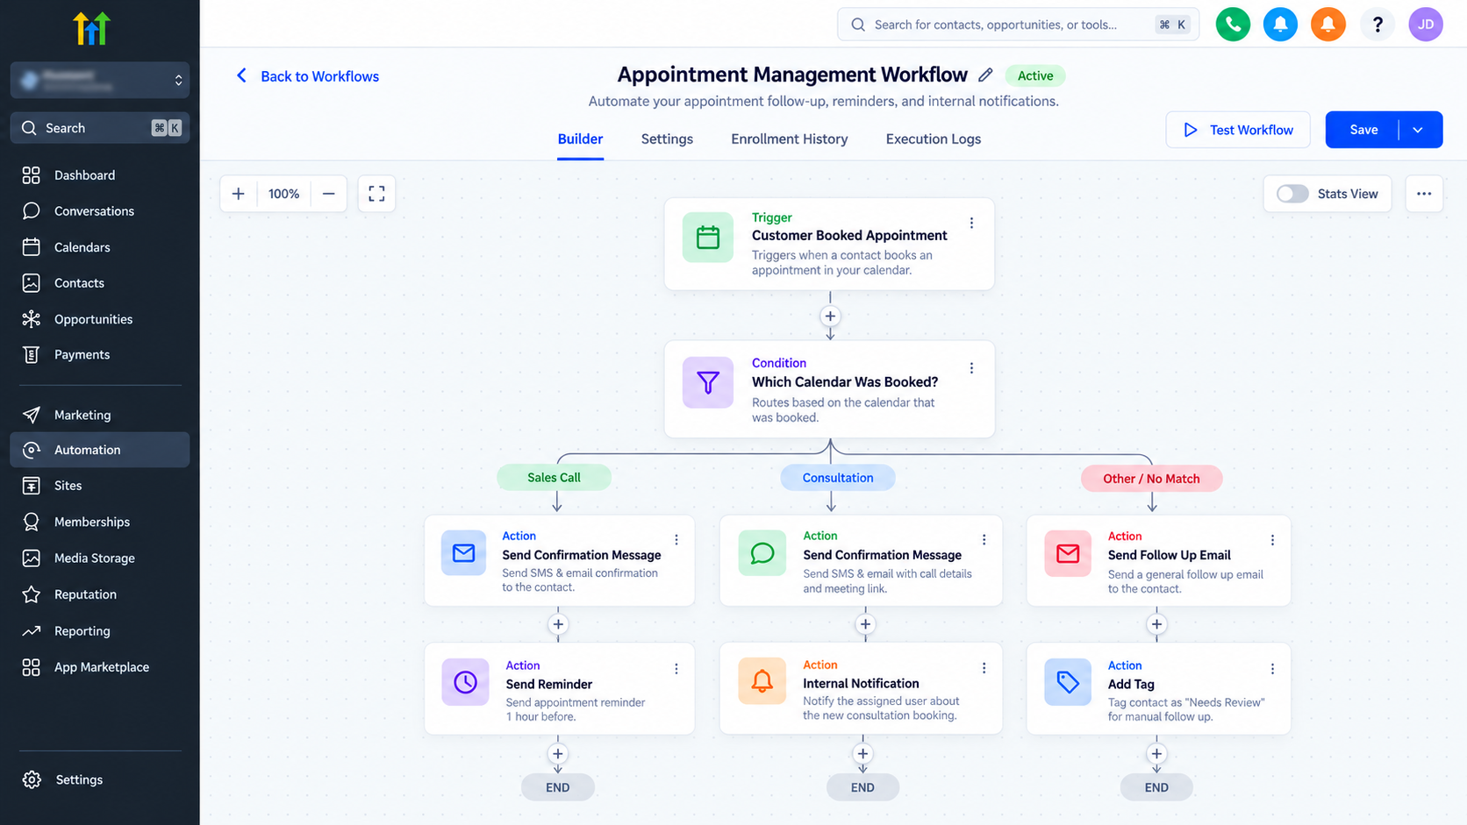
Task: Click the clock Send Reminder icon
Action: pos(465,682)
